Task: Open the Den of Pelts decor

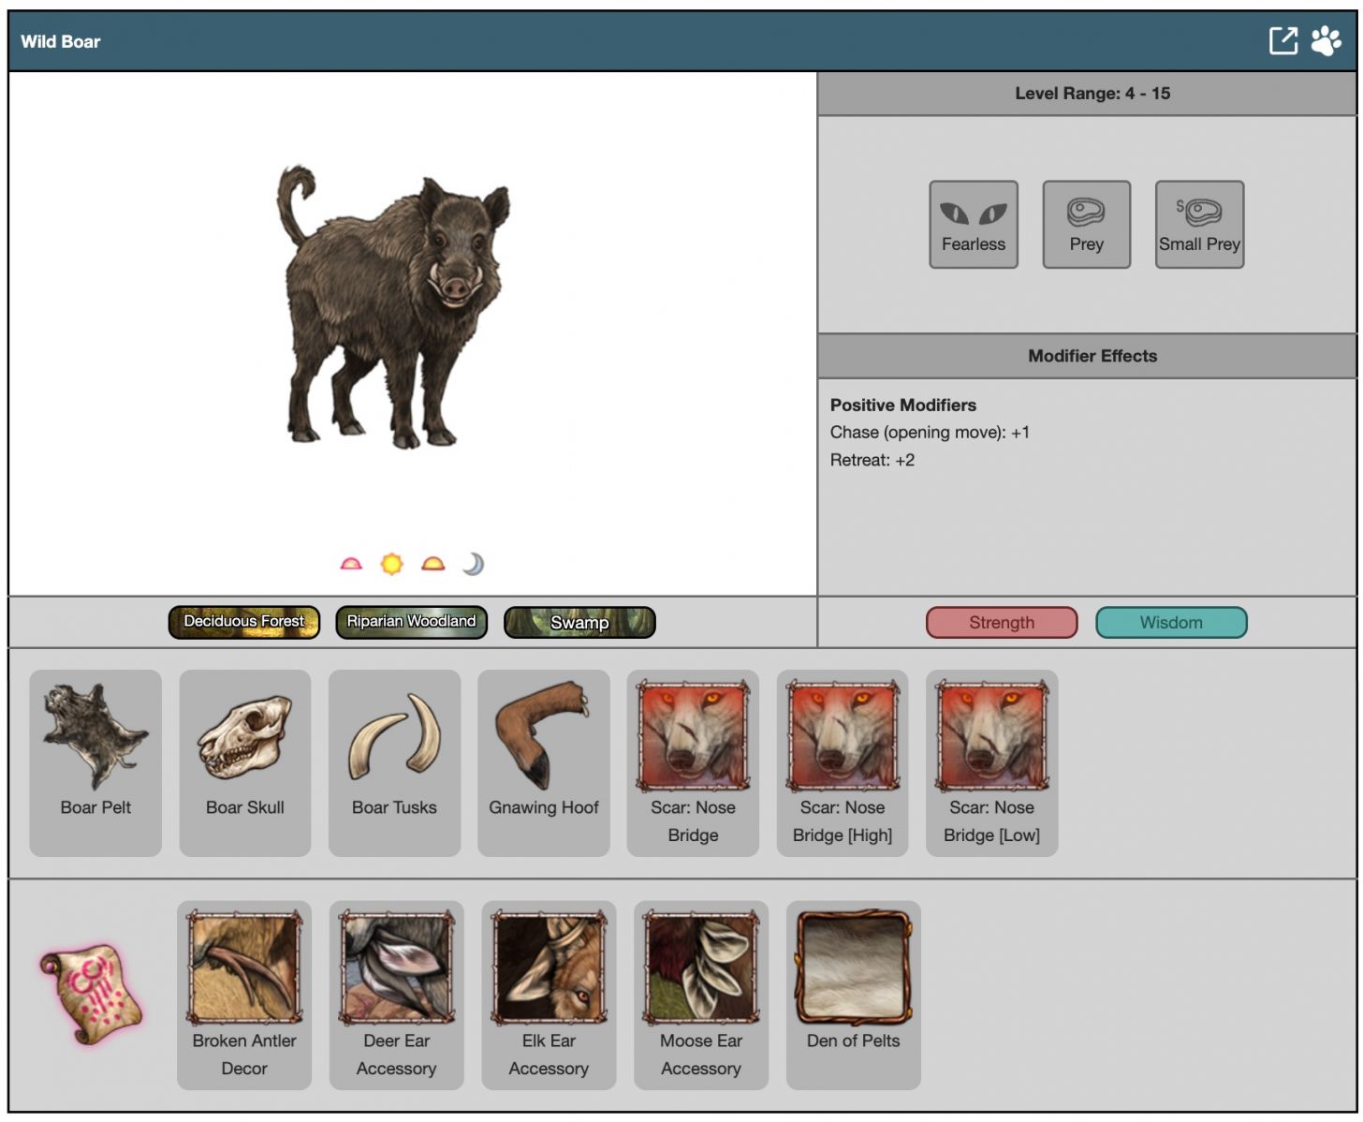Action: tap(853, 995)
